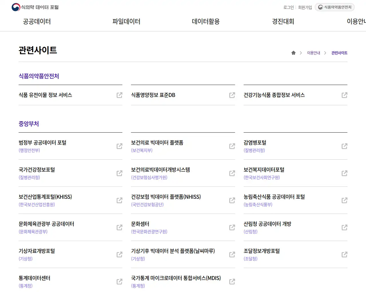The image size is (366, 292).
Task: Click external link icon beside 범정부 공공데이터 포털
Action: 120,146
